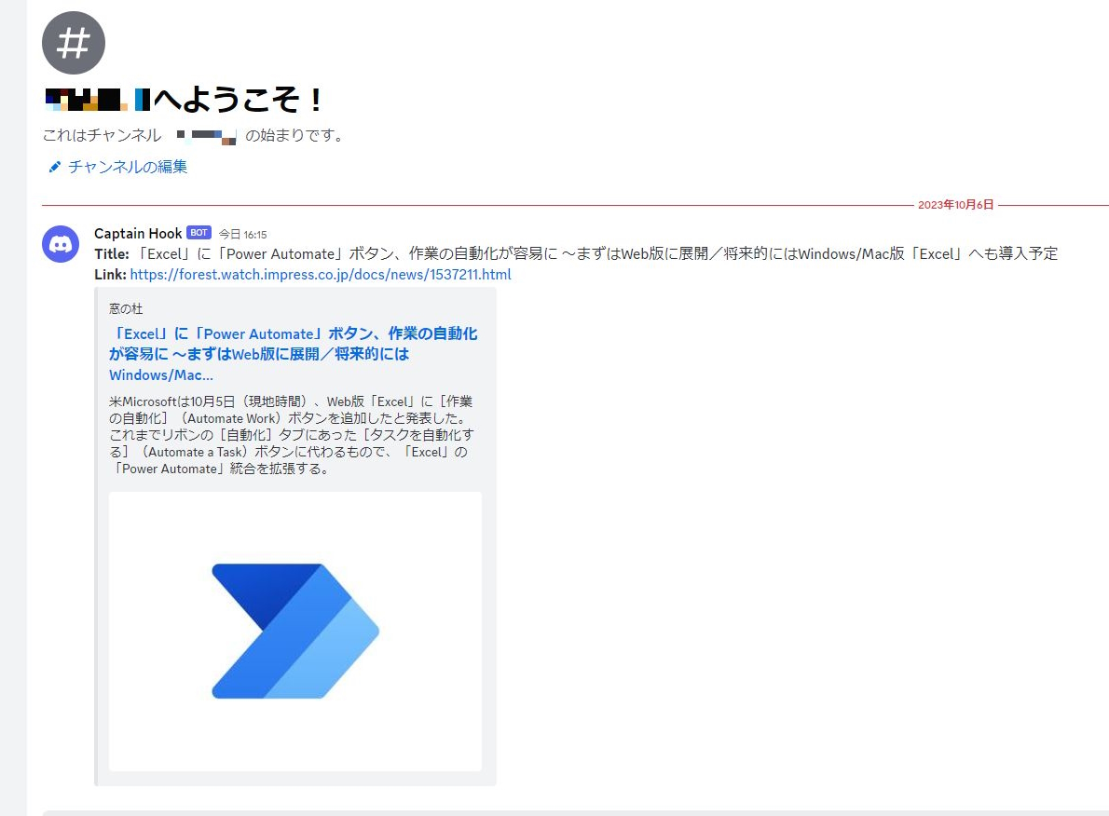This screenshot has width=1109, height=816.
Task: Open the forest.watch.impress.co.jp article link
Action: click(x=320, y=274)
